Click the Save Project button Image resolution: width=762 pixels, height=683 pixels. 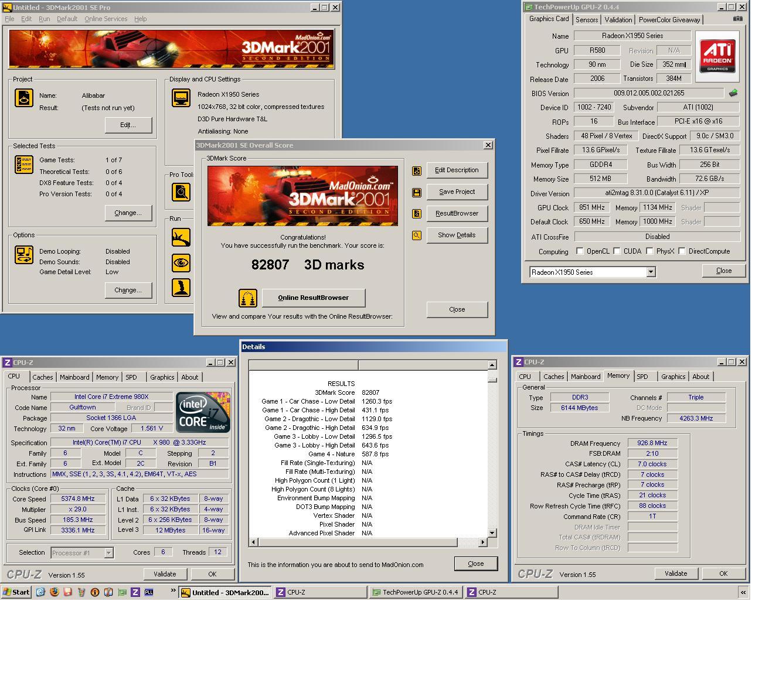point(457,192)
